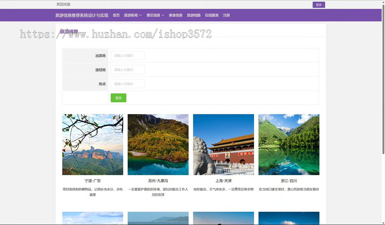This screenshot has height=225, width=385.
Task: Expand the 旅游新闻 dropdown menu
Action: pyautogui.click(x=133, y=15)
